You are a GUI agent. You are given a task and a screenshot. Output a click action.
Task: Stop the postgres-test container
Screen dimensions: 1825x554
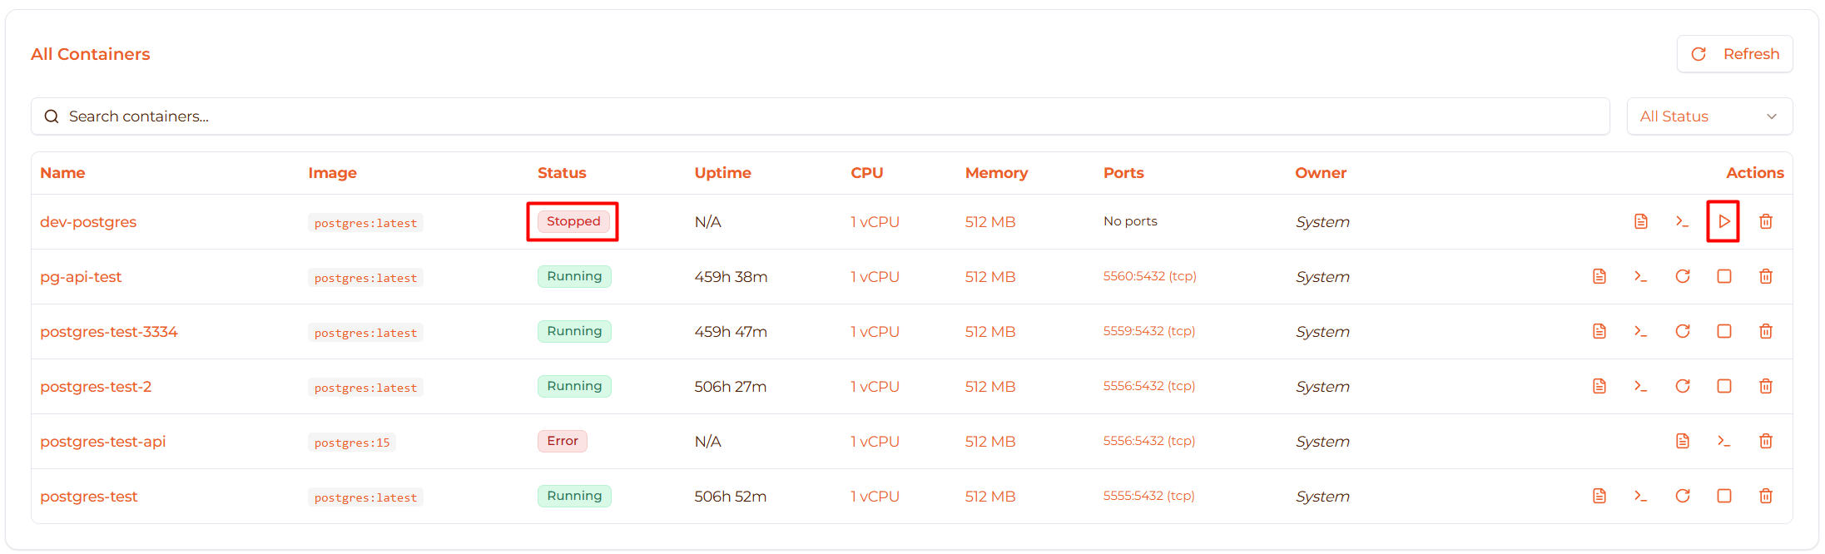point(1723,496)
